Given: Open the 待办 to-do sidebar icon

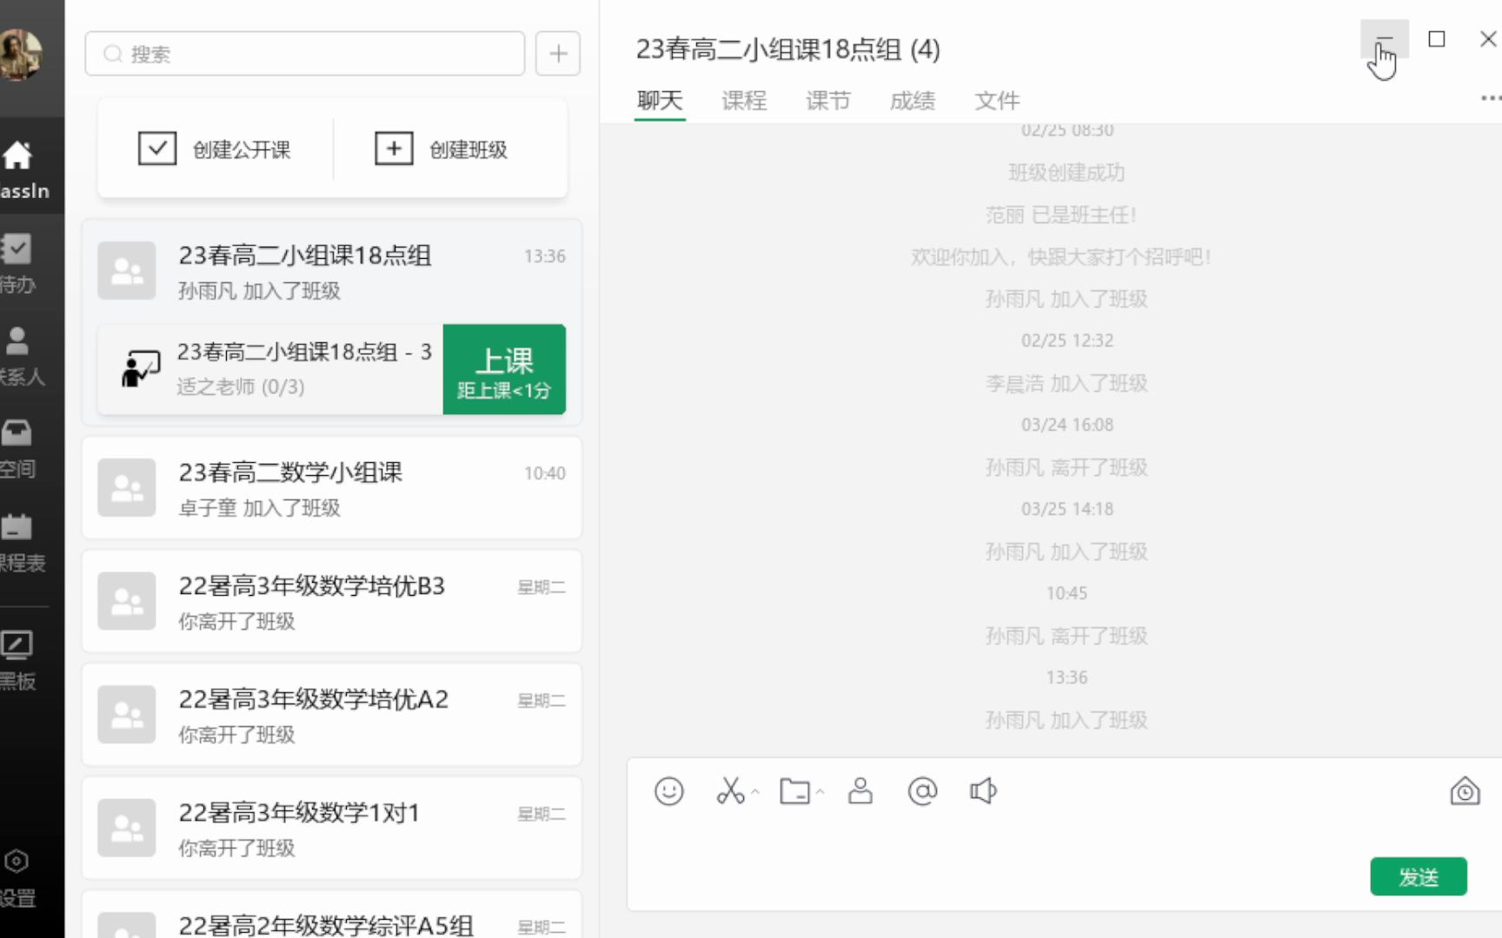Looking at the screenshot, I should (19, 263).
